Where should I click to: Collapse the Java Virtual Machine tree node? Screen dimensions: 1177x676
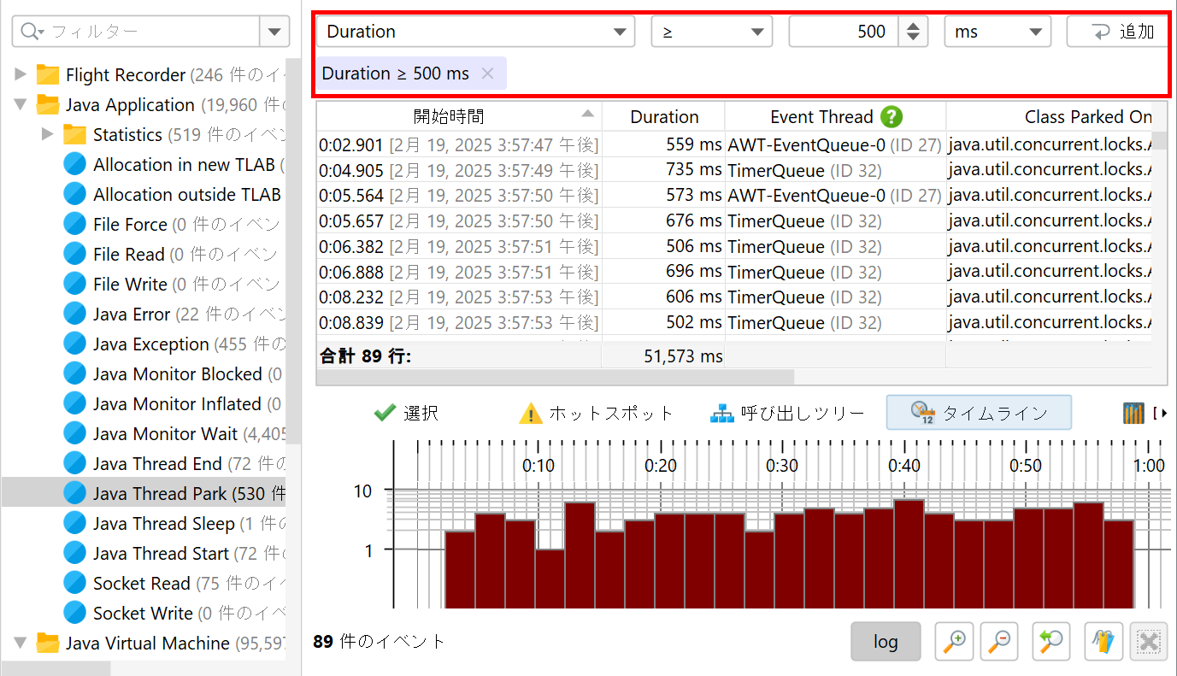pos(21,644)
